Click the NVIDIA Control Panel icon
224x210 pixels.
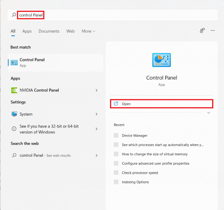(x=14, y=90)
